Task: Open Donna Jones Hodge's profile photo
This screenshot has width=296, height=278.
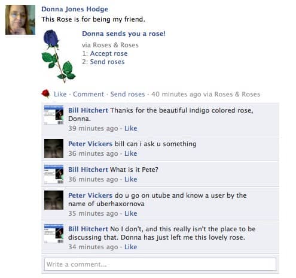Action: [x=20, y=20]
